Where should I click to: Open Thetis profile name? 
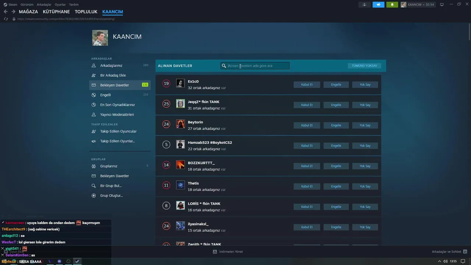click(193, 183)
